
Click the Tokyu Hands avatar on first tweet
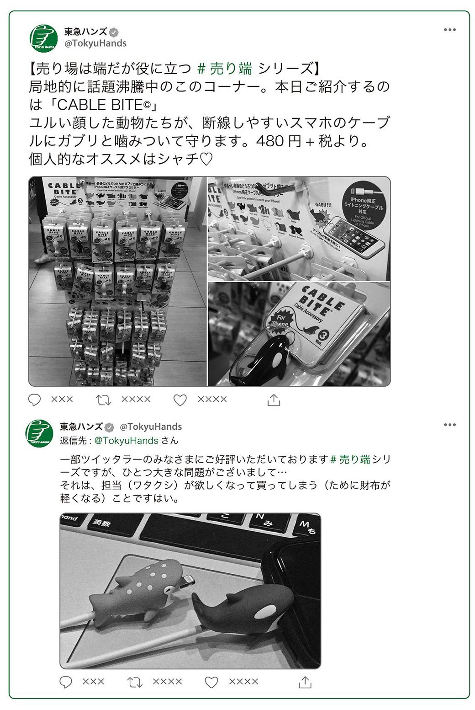click(x=43, y=38)
